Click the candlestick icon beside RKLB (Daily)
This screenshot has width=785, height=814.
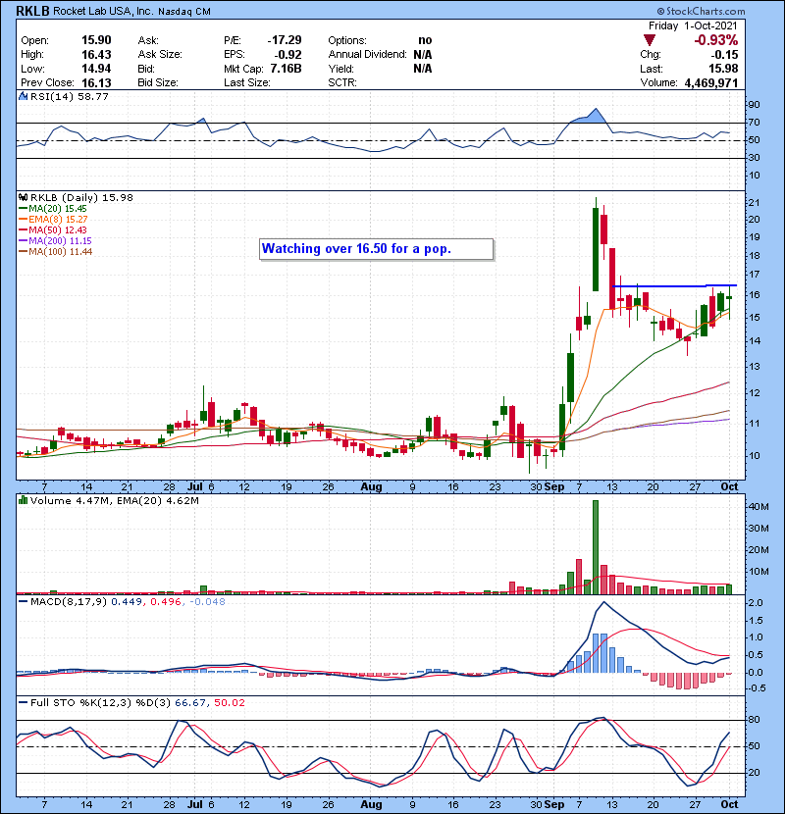point(23,198)
